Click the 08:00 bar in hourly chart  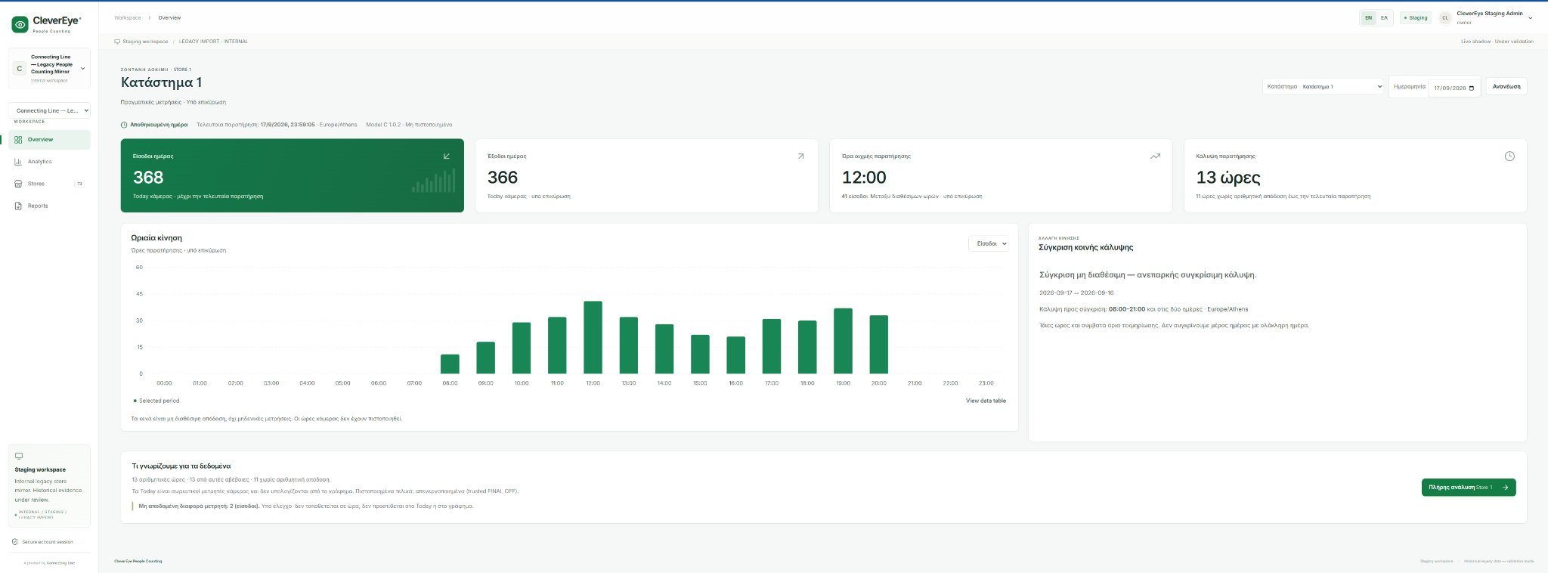(x=450, y=364)
